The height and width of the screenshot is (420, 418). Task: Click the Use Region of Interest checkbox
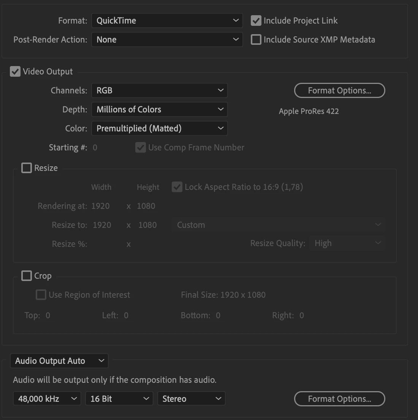[41, 295]
